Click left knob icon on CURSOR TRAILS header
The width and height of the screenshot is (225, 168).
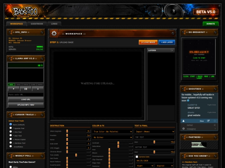pyautogui.click(x=10, y=115)
